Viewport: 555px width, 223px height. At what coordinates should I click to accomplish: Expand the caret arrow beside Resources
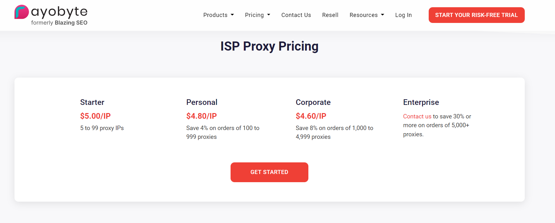pyautogui.click(x=383, y=15)
